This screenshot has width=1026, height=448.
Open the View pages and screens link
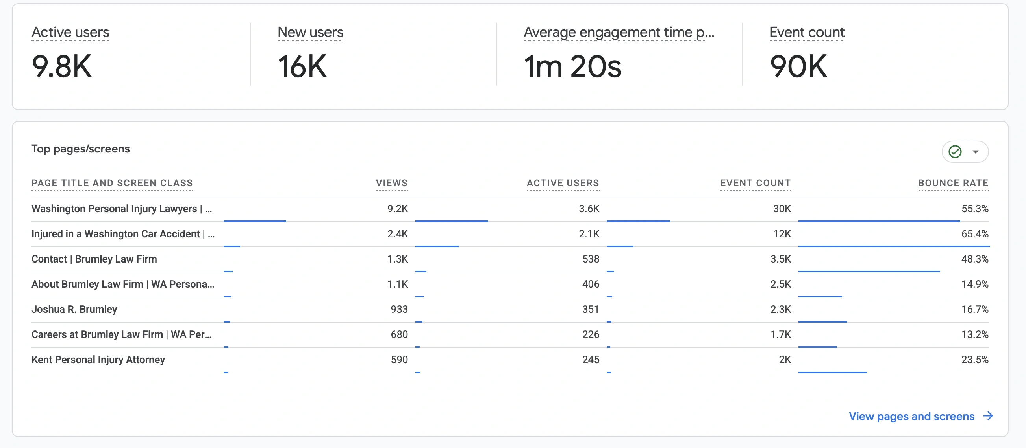(x=911, y=416)
